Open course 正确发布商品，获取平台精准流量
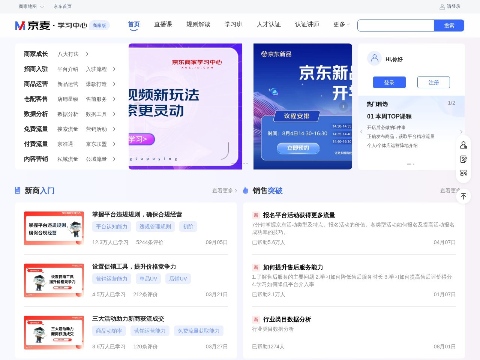This screenshot has width=480, height=360. coord(401,136)
